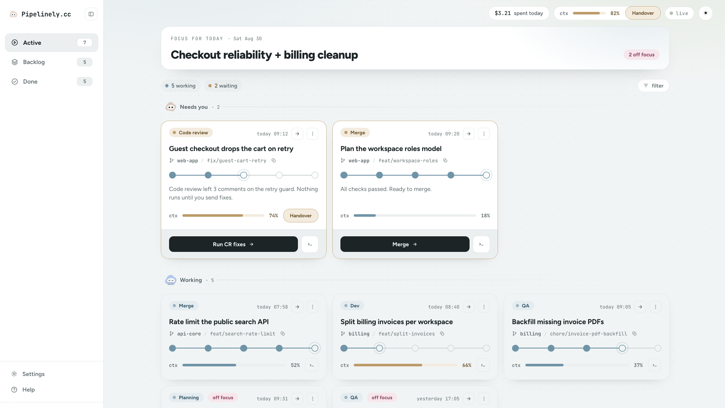Open terminal on the Split billing card
Viewport: 725px width, 408px height.
point(483,365)
